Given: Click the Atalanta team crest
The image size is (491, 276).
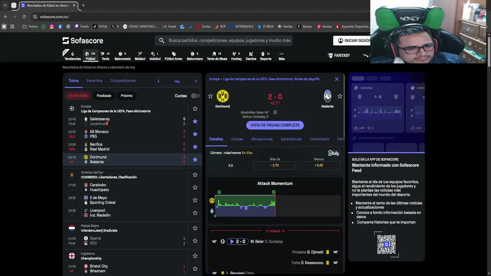Looking at the screenshot, I should click(328, 96).
